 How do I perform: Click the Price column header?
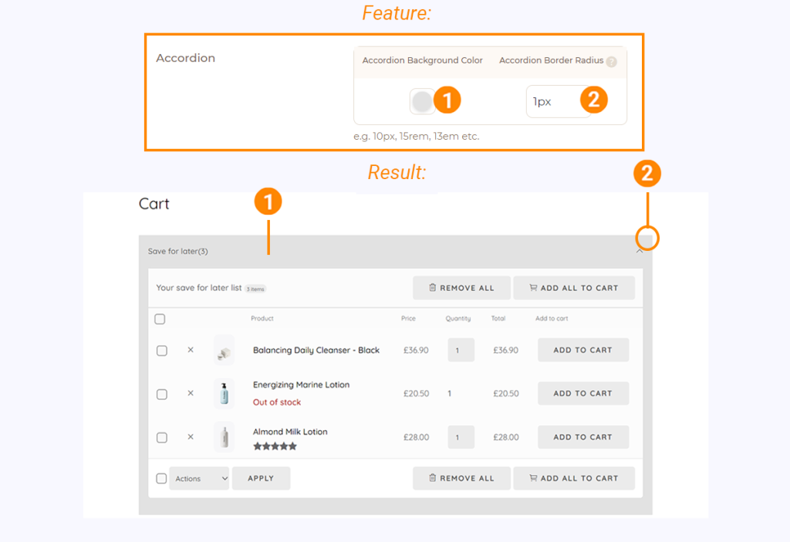click(x=408, y=319)
